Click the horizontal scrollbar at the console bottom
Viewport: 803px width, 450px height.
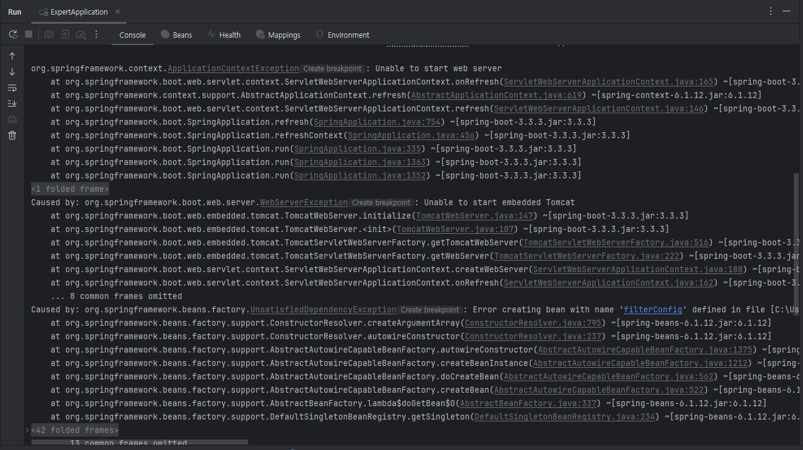(139, 442)
